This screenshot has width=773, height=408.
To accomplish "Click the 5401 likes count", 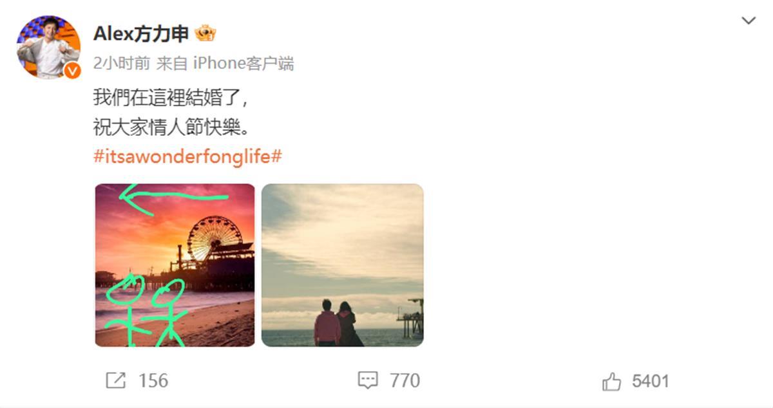I will [651, 382].
